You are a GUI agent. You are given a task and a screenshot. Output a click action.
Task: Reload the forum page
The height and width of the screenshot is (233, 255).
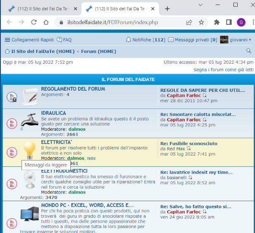click(x=34, y=22)
